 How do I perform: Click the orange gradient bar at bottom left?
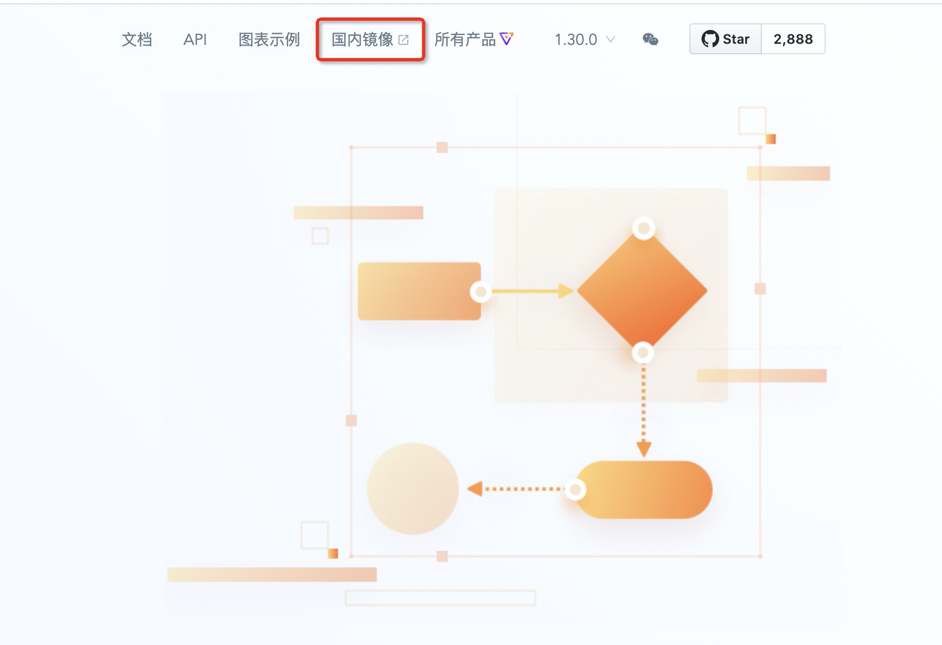pyautogui.click(x=272, y=574)
